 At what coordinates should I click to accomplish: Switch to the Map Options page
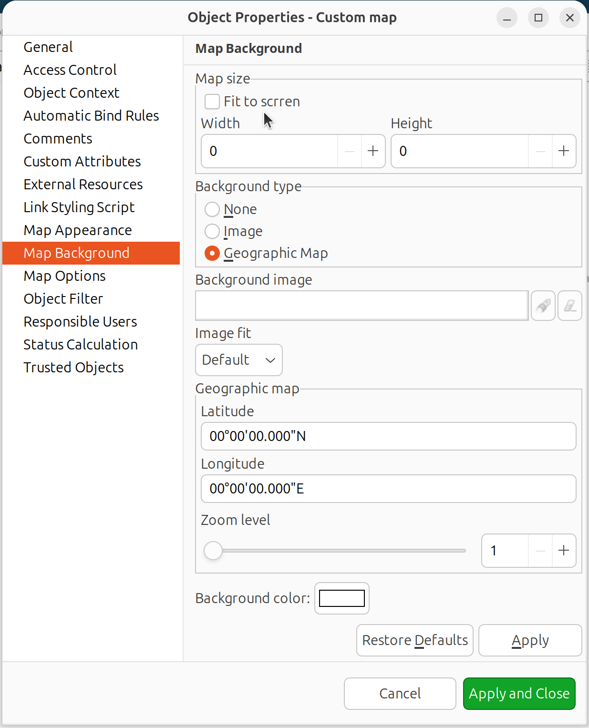(65, 276)
